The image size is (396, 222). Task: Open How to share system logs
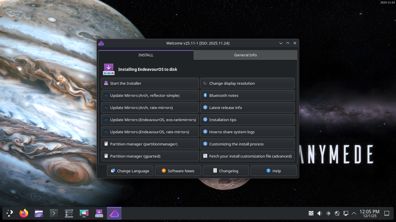pos(247,132)
